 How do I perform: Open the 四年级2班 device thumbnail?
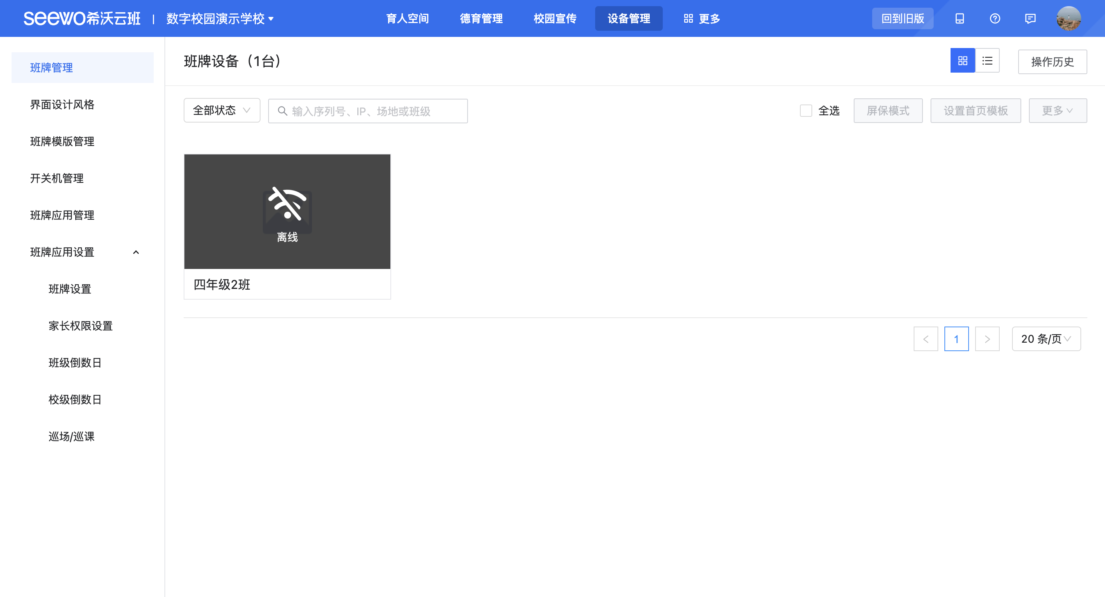pos(287,211)
